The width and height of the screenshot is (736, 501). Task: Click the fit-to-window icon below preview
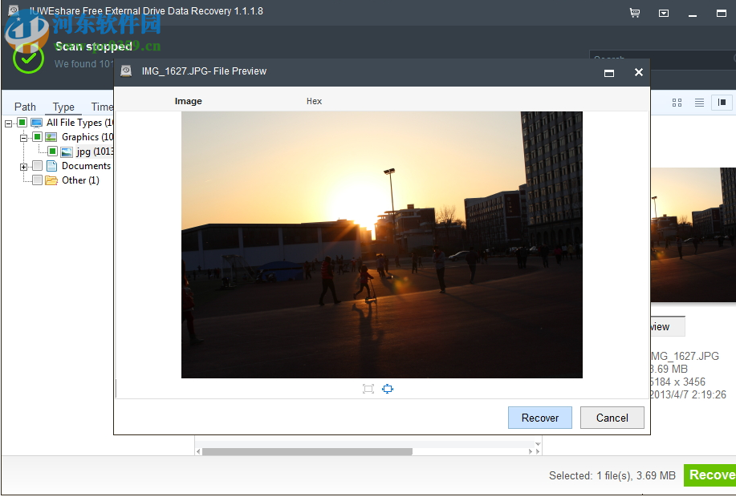(368, 389)
